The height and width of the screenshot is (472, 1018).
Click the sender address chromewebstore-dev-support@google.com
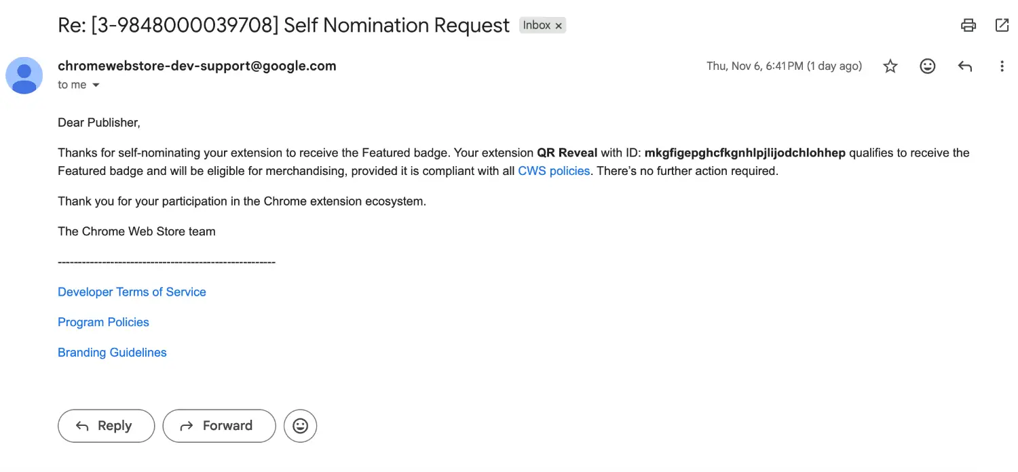coord(197,66)
